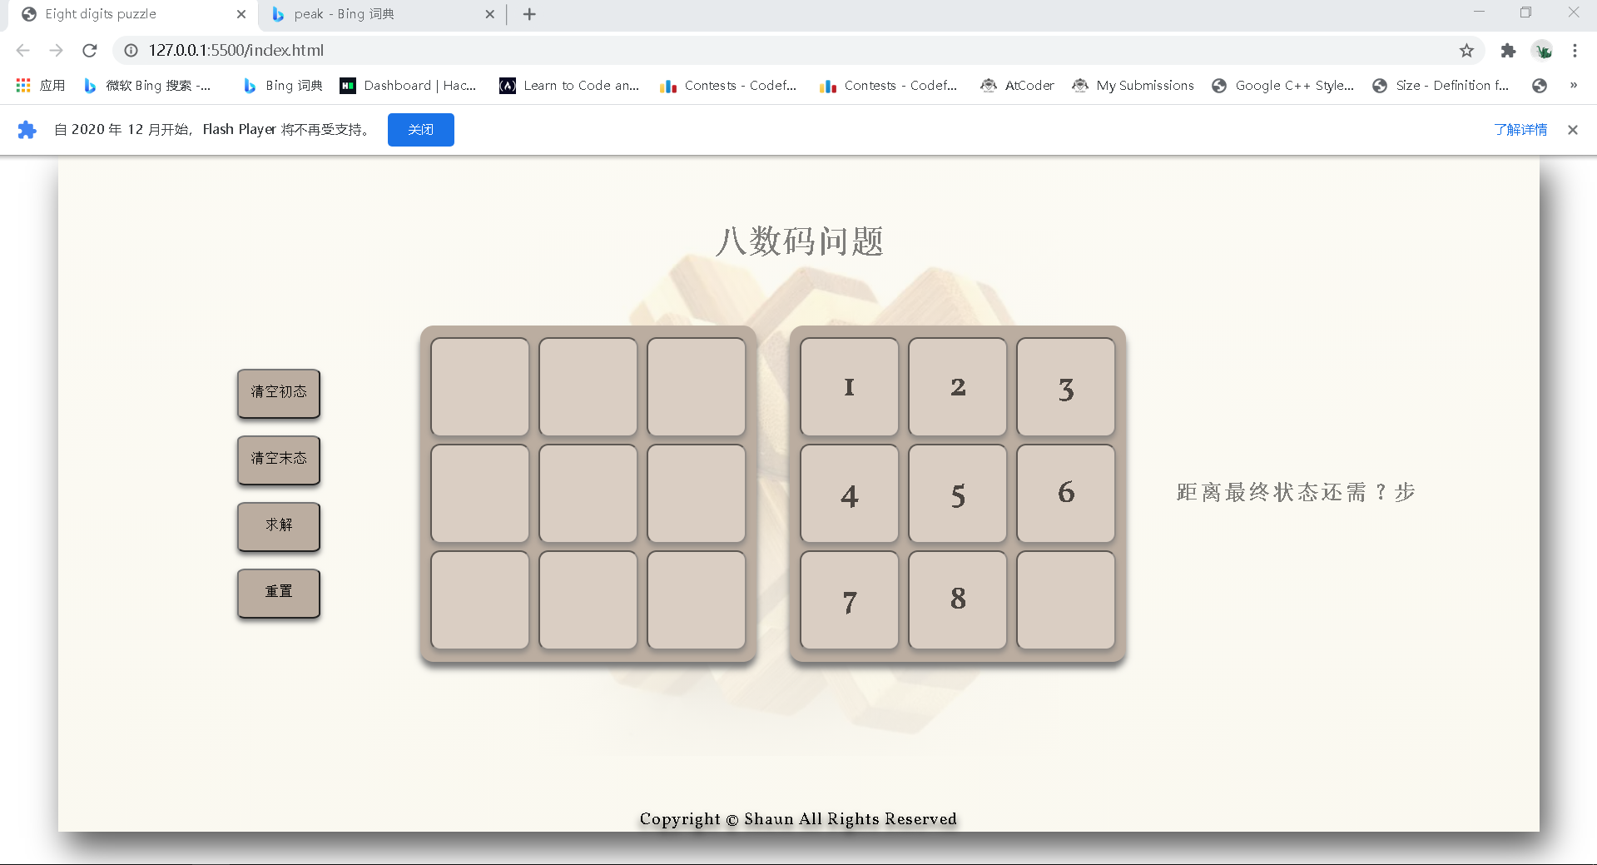Image resolution: width=1597 pixels, height=865 pixels.
Task: Click the user profile avatar icon
Action: pos(1542,51)
